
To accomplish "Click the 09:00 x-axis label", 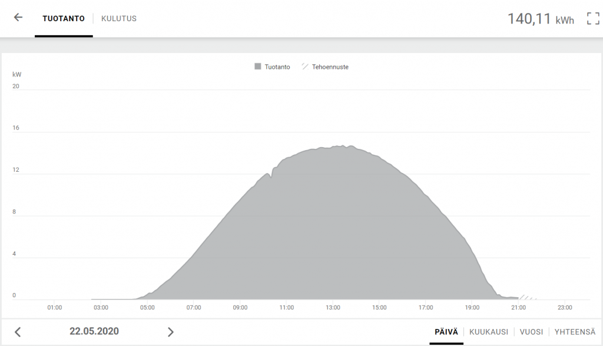I will pyautogui.click(x=240, y=307).
